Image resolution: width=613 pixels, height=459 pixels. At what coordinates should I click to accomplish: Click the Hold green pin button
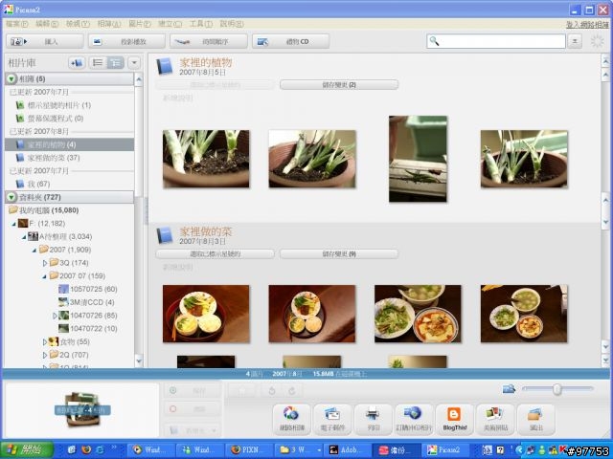point(192,391)
